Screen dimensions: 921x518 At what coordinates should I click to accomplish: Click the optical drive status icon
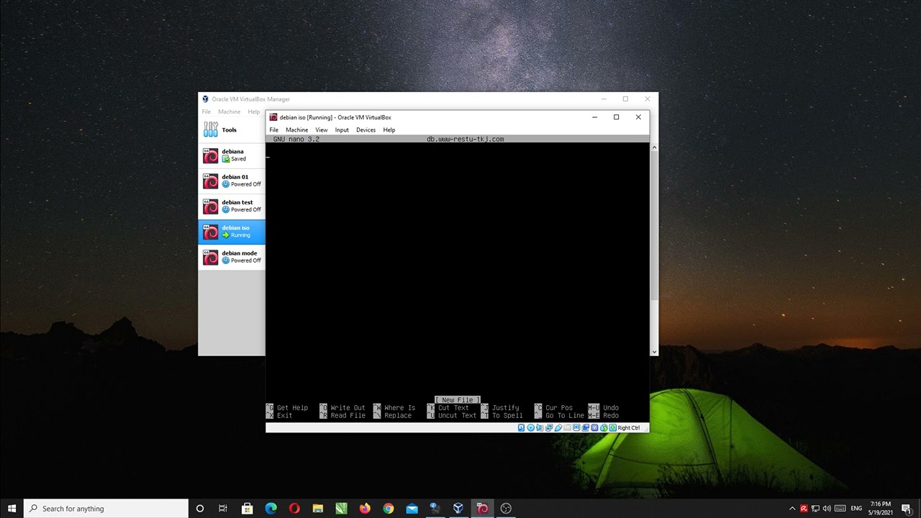(531, 427)
